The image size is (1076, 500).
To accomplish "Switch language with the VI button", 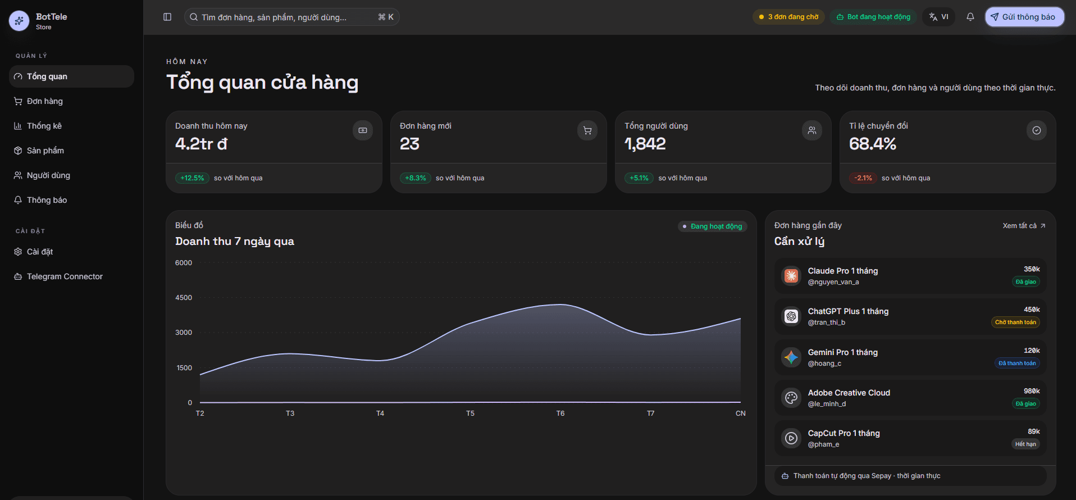I will (x=938, y=17).
